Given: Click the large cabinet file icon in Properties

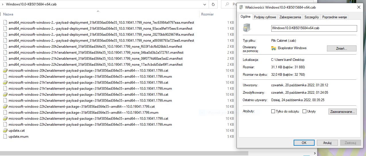Looking at the screenshot, I should [x=247, y=28].
